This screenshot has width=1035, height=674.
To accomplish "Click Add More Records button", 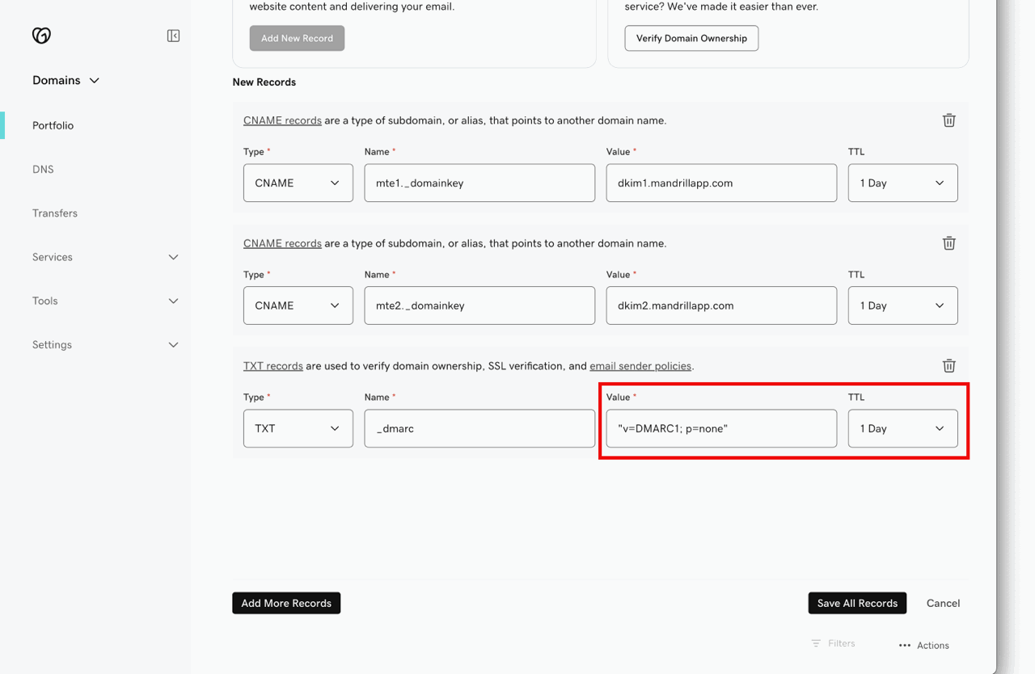I will 286,603.
